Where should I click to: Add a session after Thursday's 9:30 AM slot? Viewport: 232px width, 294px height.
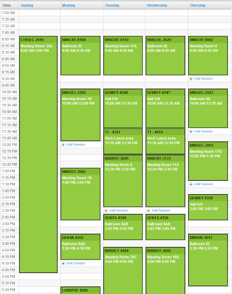pos(204,79)
